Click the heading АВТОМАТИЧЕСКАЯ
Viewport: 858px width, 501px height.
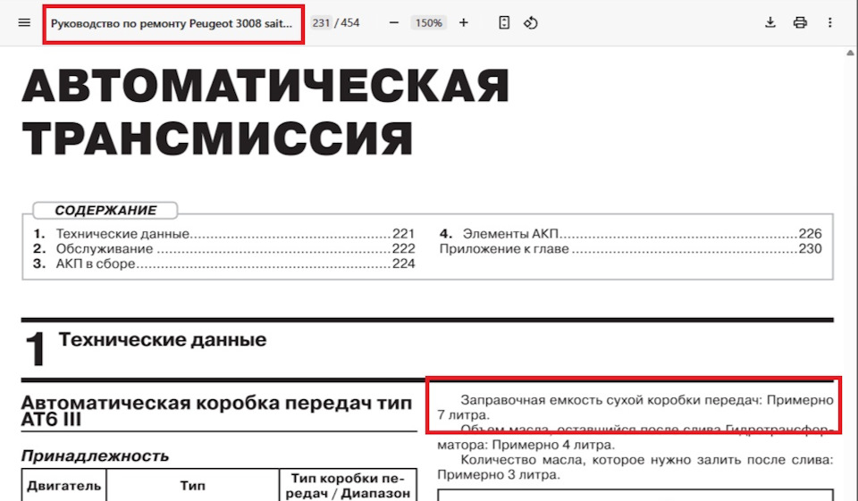click(x=265, y=86)
